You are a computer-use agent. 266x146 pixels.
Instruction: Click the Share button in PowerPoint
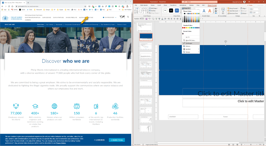point(250,5)
